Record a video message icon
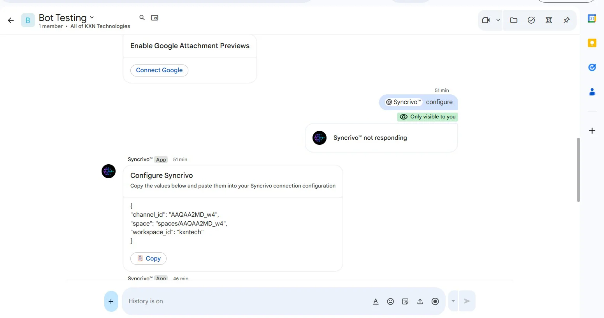The image size is (604, 318). coord(435,301)
